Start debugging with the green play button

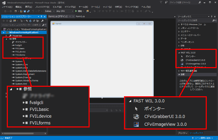[x=76, y=11]
